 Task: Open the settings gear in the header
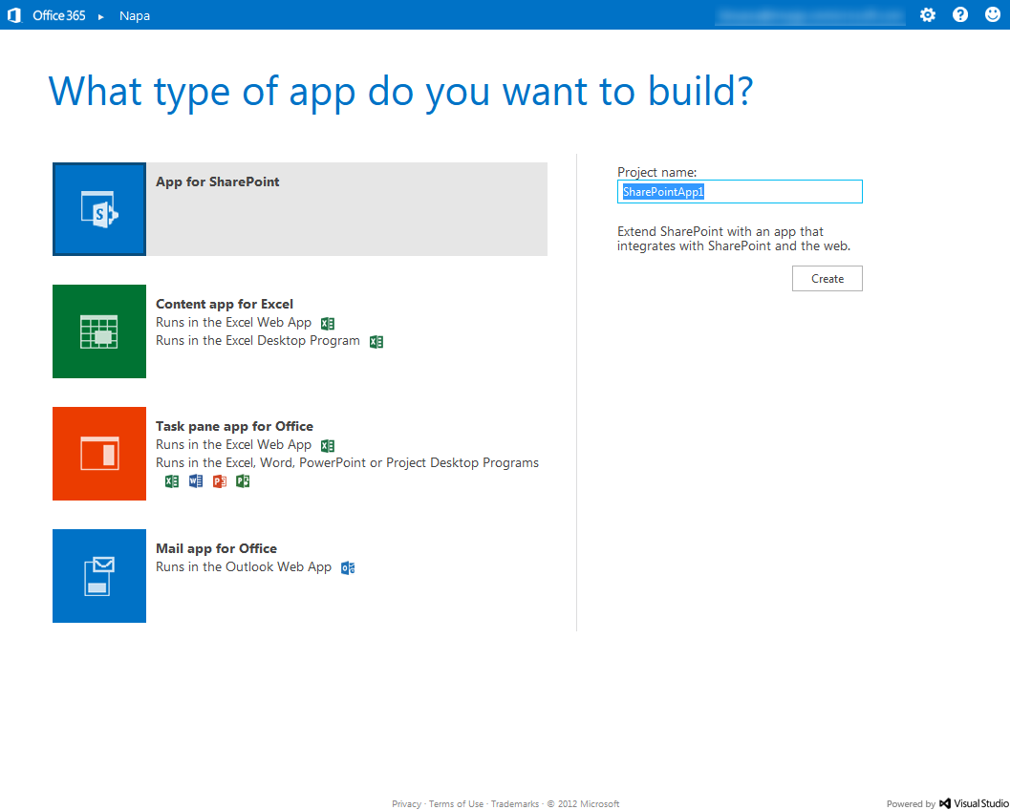point(928,15)
